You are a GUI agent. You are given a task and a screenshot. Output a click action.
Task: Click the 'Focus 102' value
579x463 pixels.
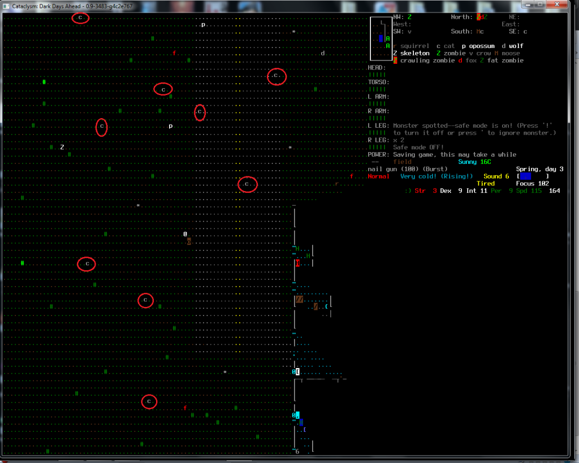533,184
